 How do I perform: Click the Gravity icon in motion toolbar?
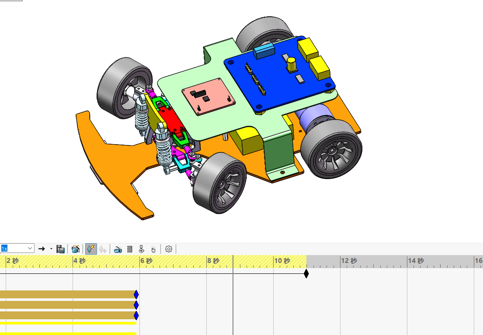pos(153,249)
